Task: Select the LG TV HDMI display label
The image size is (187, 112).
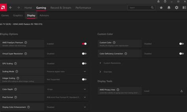Action: [21, 24]
